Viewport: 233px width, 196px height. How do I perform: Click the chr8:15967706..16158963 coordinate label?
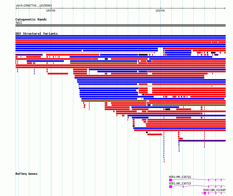(x=34, y=6)
